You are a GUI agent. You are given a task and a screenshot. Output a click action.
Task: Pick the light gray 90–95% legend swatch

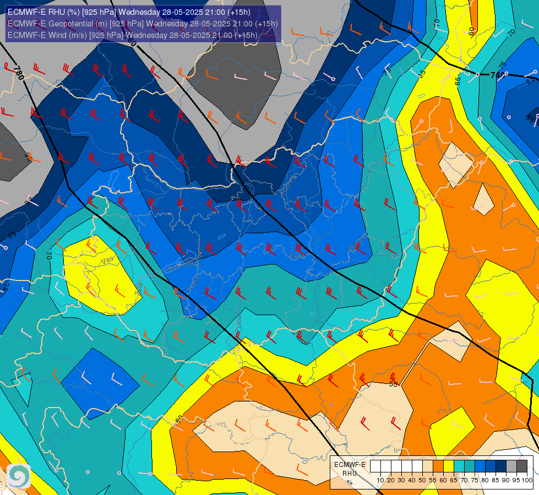pyautogui.click(x=511, y=466)
